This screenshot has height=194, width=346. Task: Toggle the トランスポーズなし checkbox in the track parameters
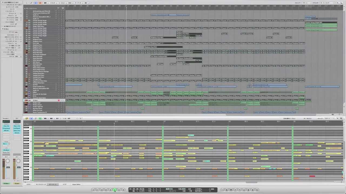16,52
